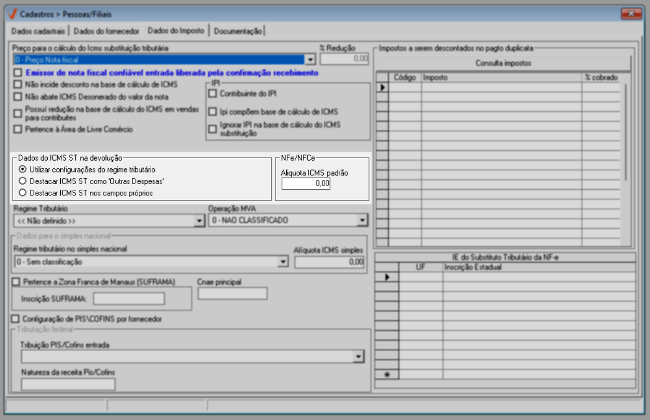Tick Emissor de nota fiscal confiável checkbox
Viewport: 650px width, 420px height.
(18, 73)
